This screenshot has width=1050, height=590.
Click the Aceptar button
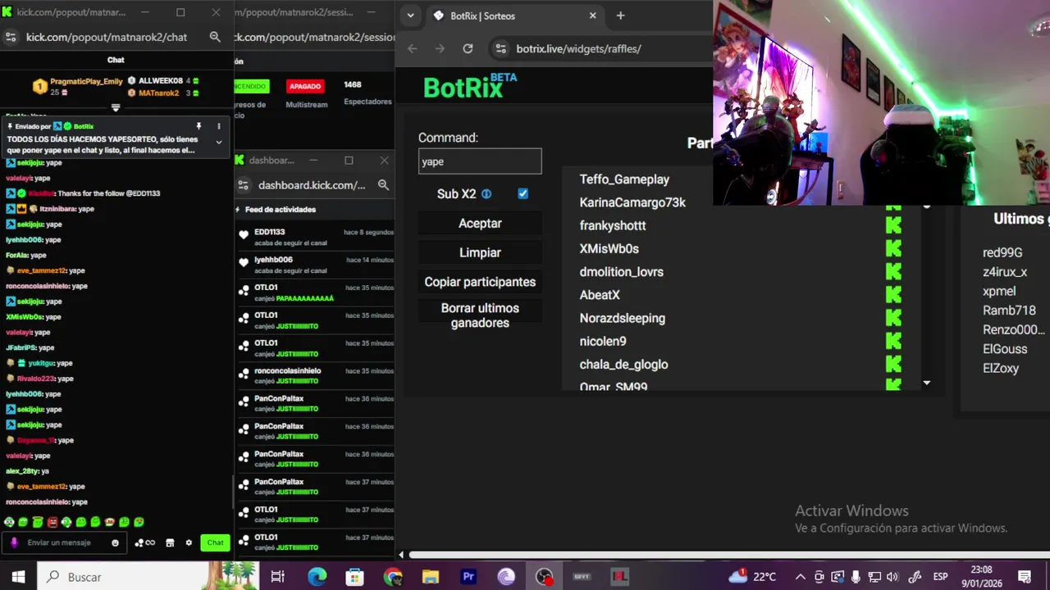[x=480, y=223]
